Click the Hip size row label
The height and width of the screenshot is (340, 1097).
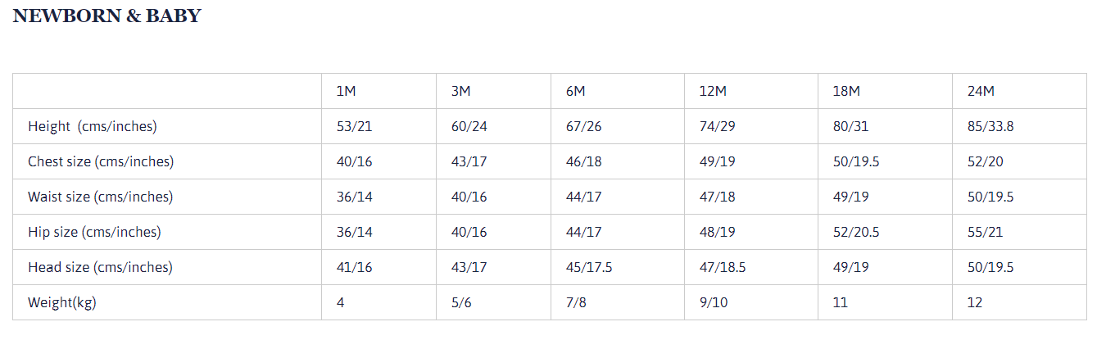tap(94, 232)
